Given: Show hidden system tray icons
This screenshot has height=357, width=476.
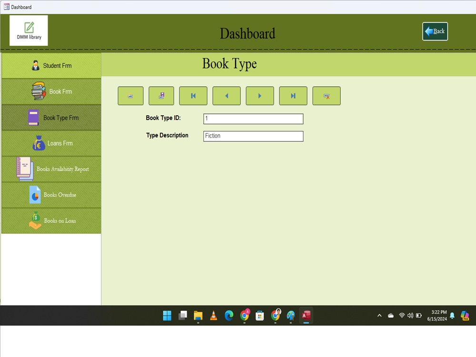Looking at the screenshot, I should click(x=379, y=316).
